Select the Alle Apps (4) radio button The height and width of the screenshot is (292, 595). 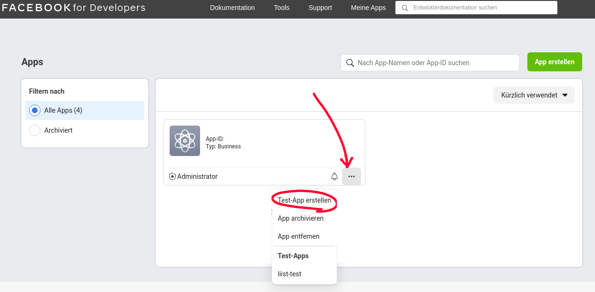(x=35, y=110)
